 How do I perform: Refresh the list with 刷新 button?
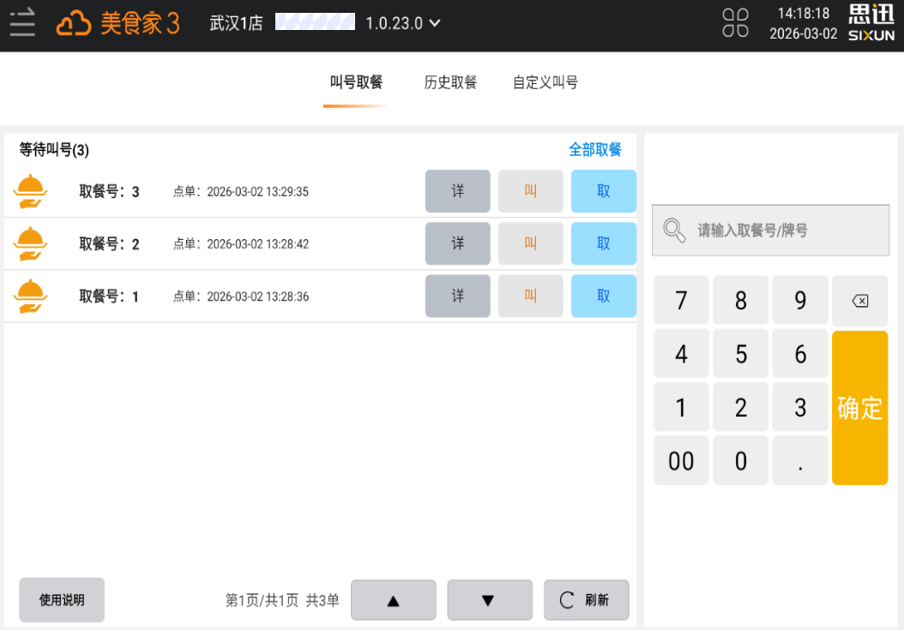click(x=586, y=600)
